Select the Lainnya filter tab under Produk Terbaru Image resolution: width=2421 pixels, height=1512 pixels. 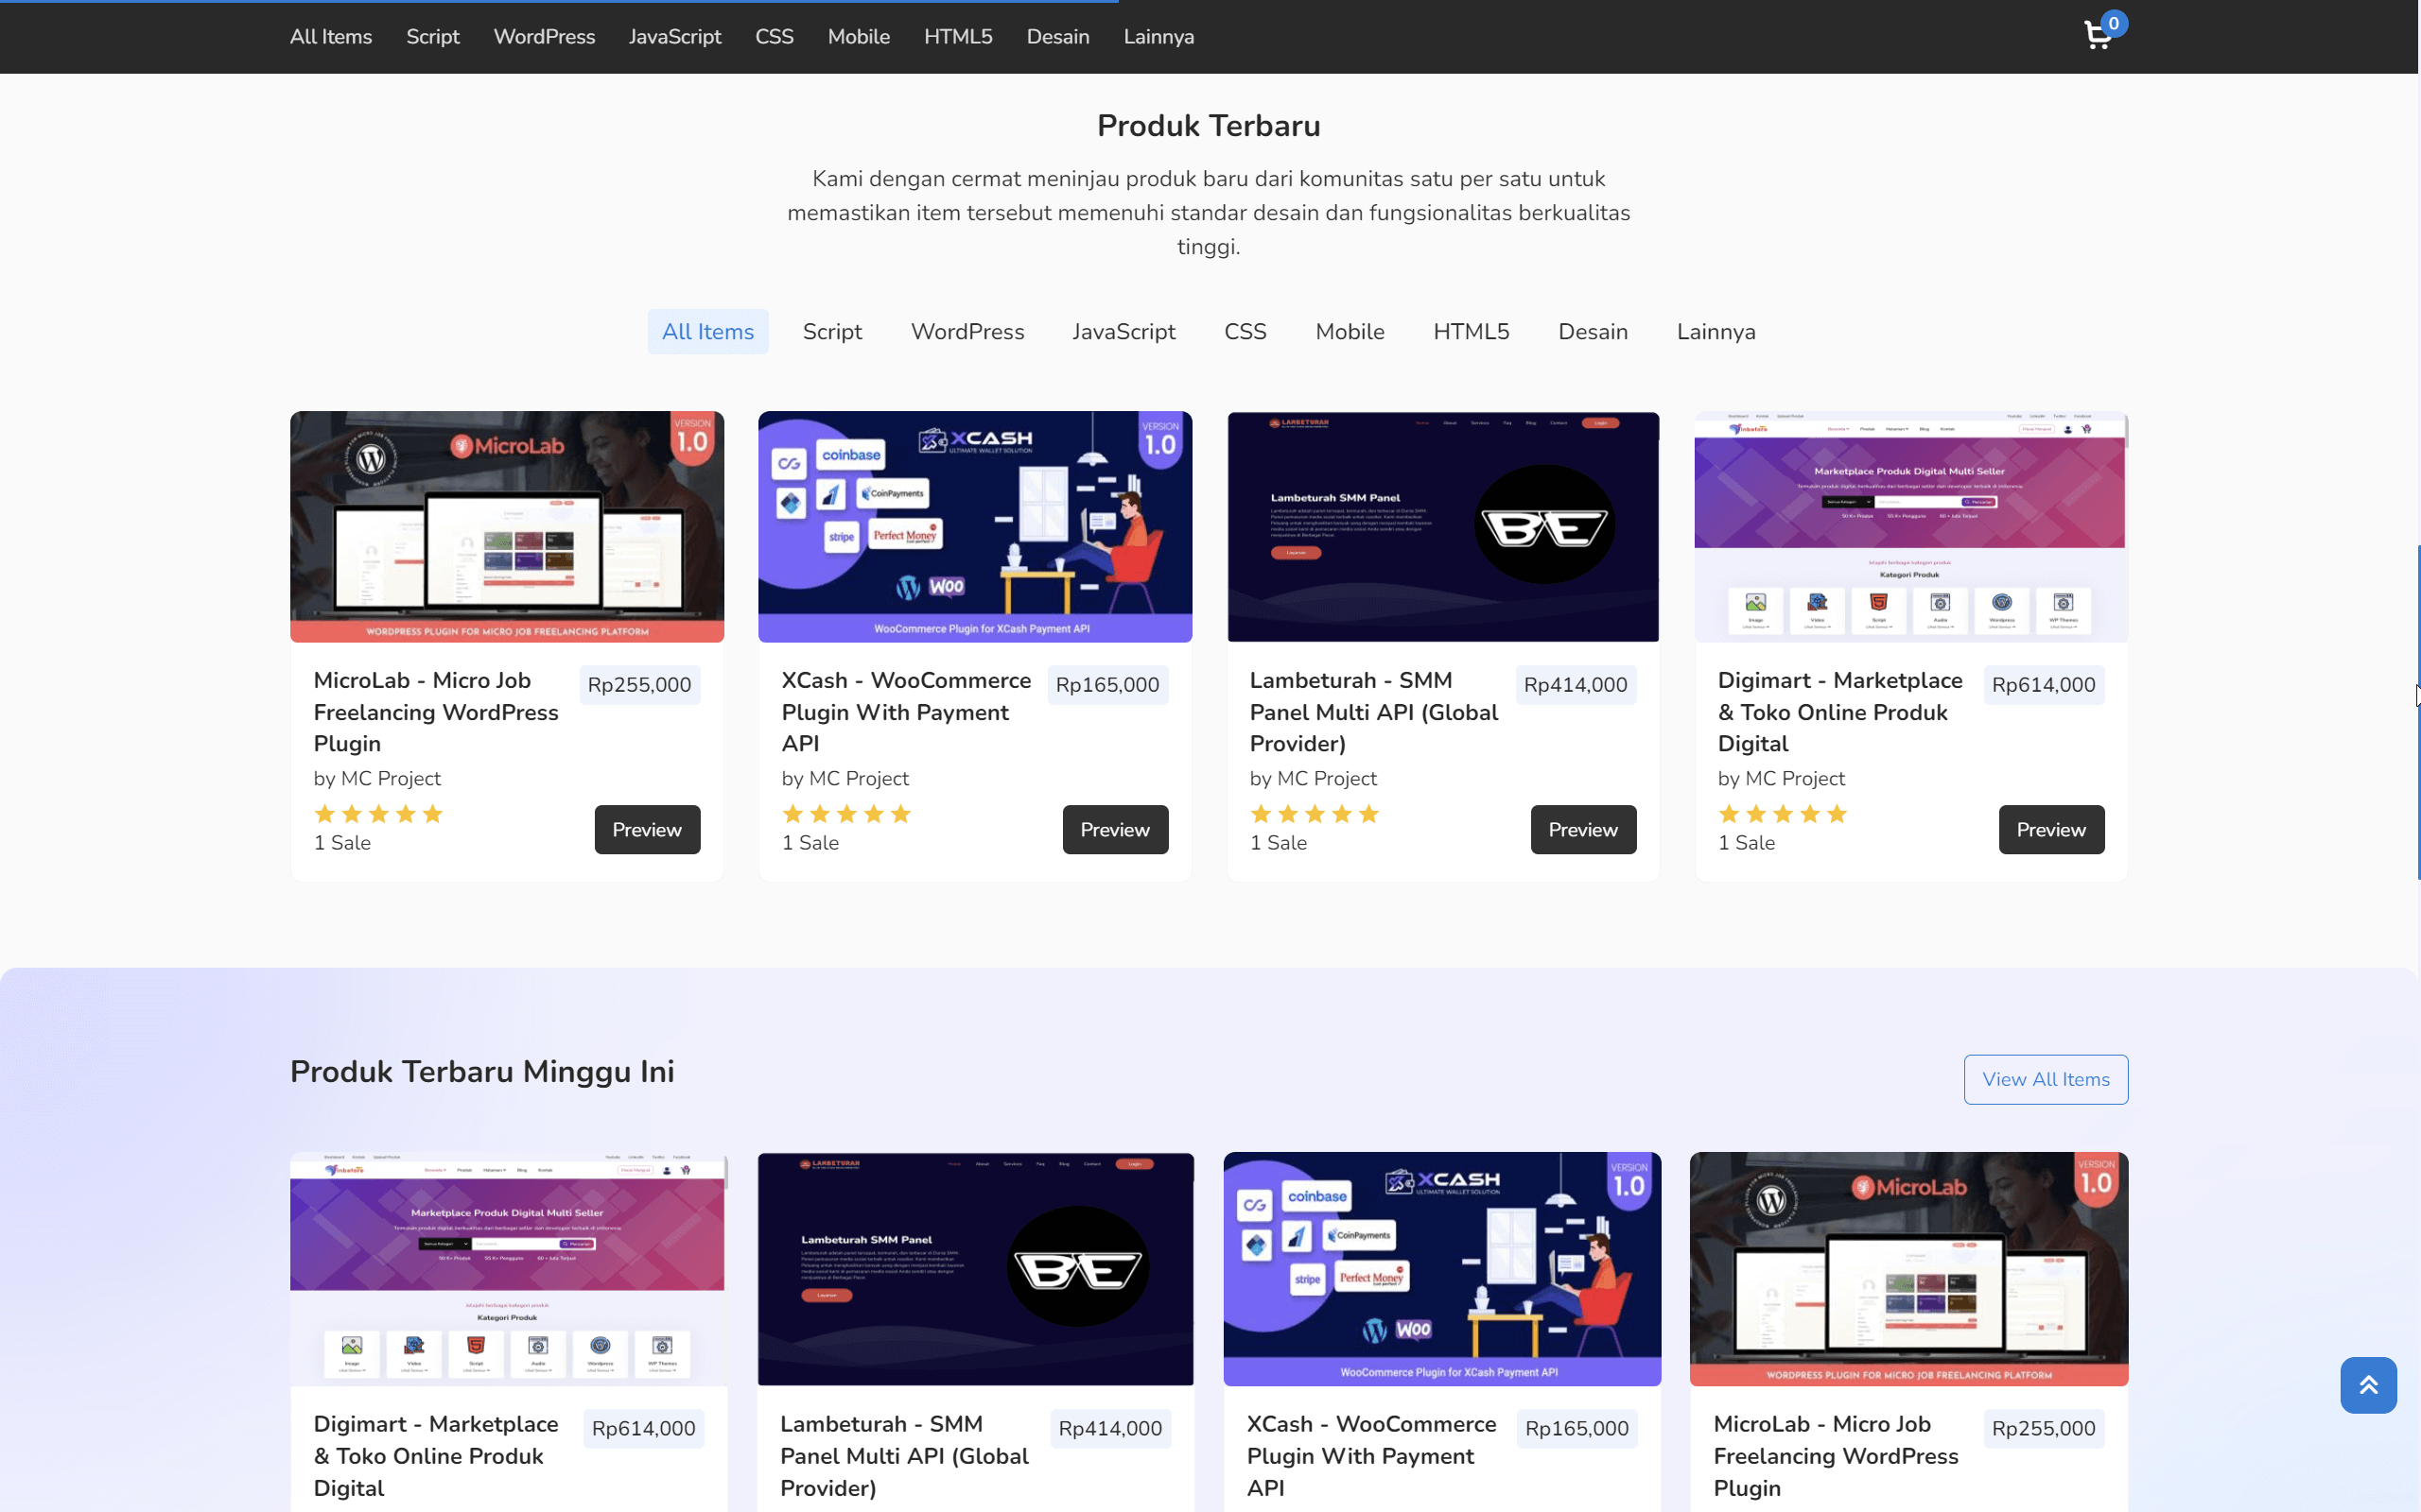click(x=1716, y=331)
